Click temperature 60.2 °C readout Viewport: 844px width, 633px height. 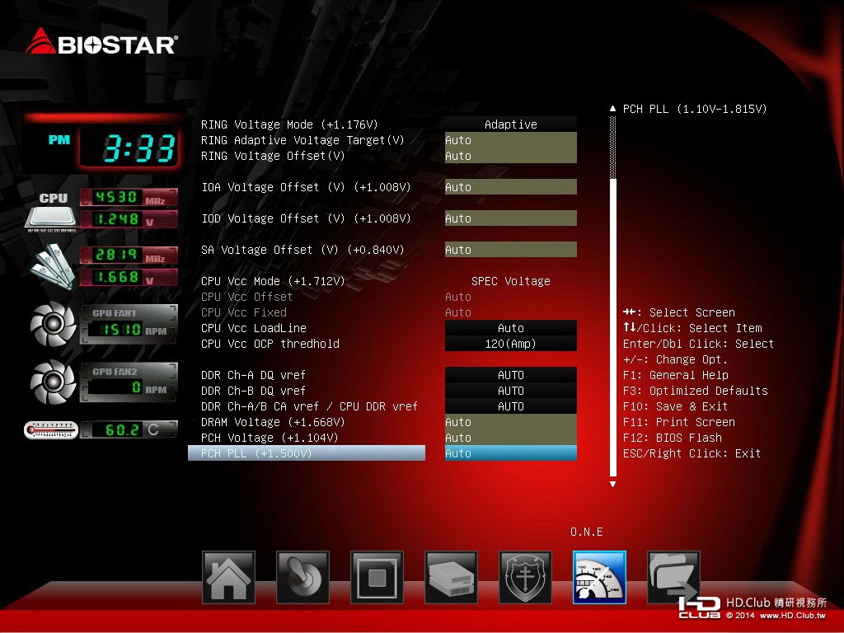point(129,429)
